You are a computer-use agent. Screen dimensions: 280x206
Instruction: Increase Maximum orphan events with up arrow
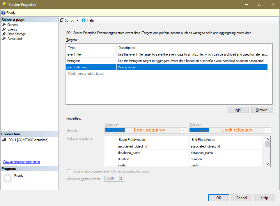coord(121,177)
